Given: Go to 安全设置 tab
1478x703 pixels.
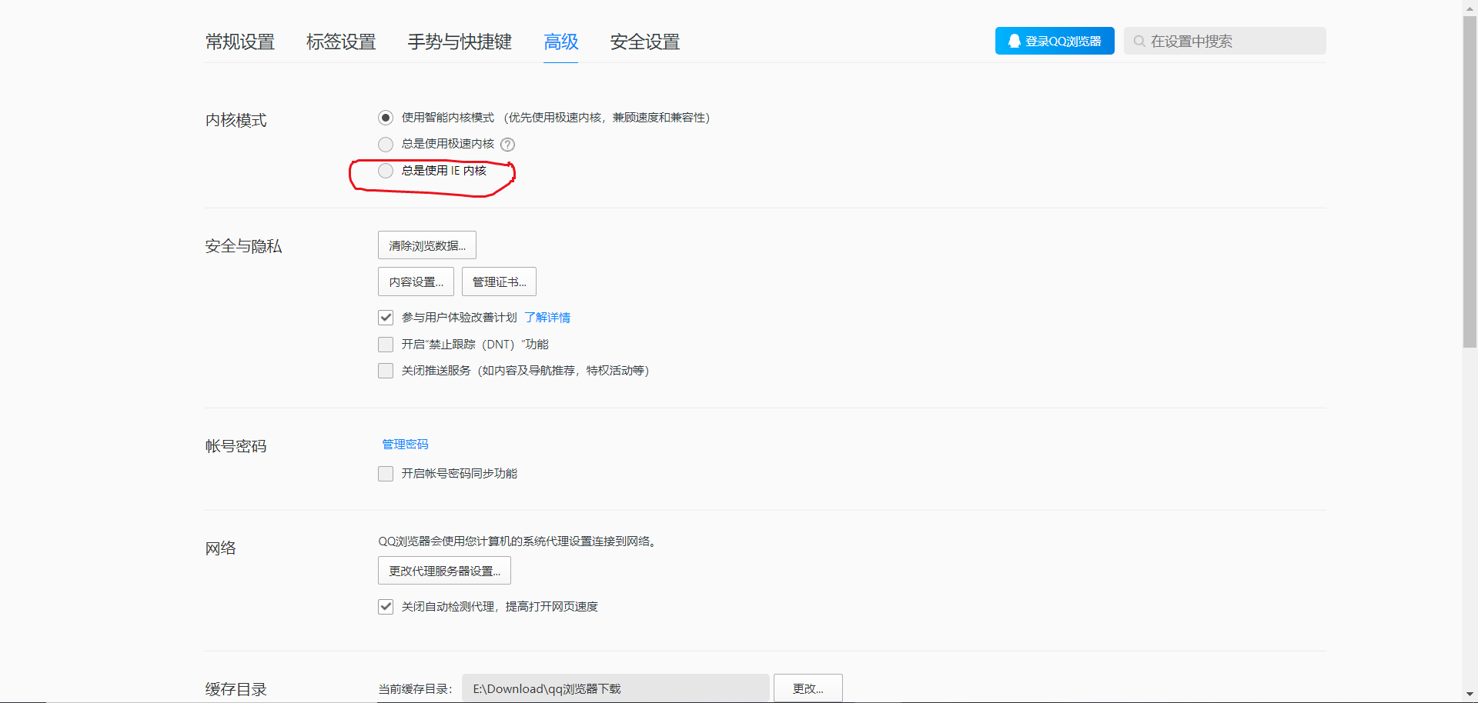Looking at the screenshot, I should [x=645, y=42].
